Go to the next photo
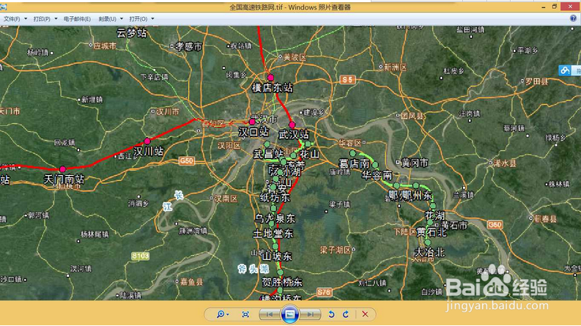The height and width of the screenshot is (326, 581). click(x=310, y=314)
